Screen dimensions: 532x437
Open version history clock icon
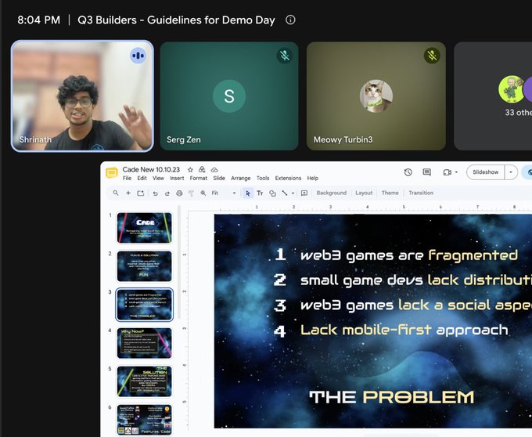click(x=408, y=172)
